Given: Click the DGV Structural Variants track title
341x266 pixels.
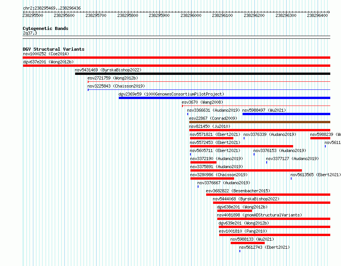Looking at the screenshot, I should [54, 49].
